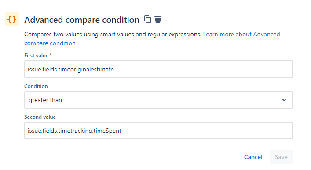The width and height of the screenshot is (311, 170).
Task: Cancel the condition edits
Action: click(253, 157)
